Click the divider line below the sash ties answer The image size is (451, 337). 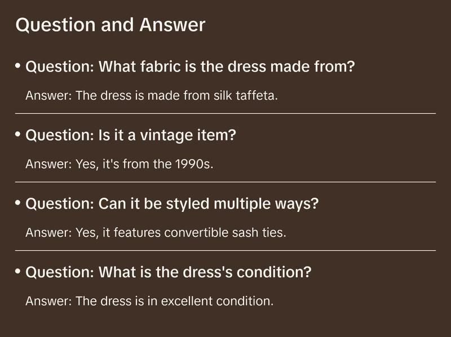225,250
